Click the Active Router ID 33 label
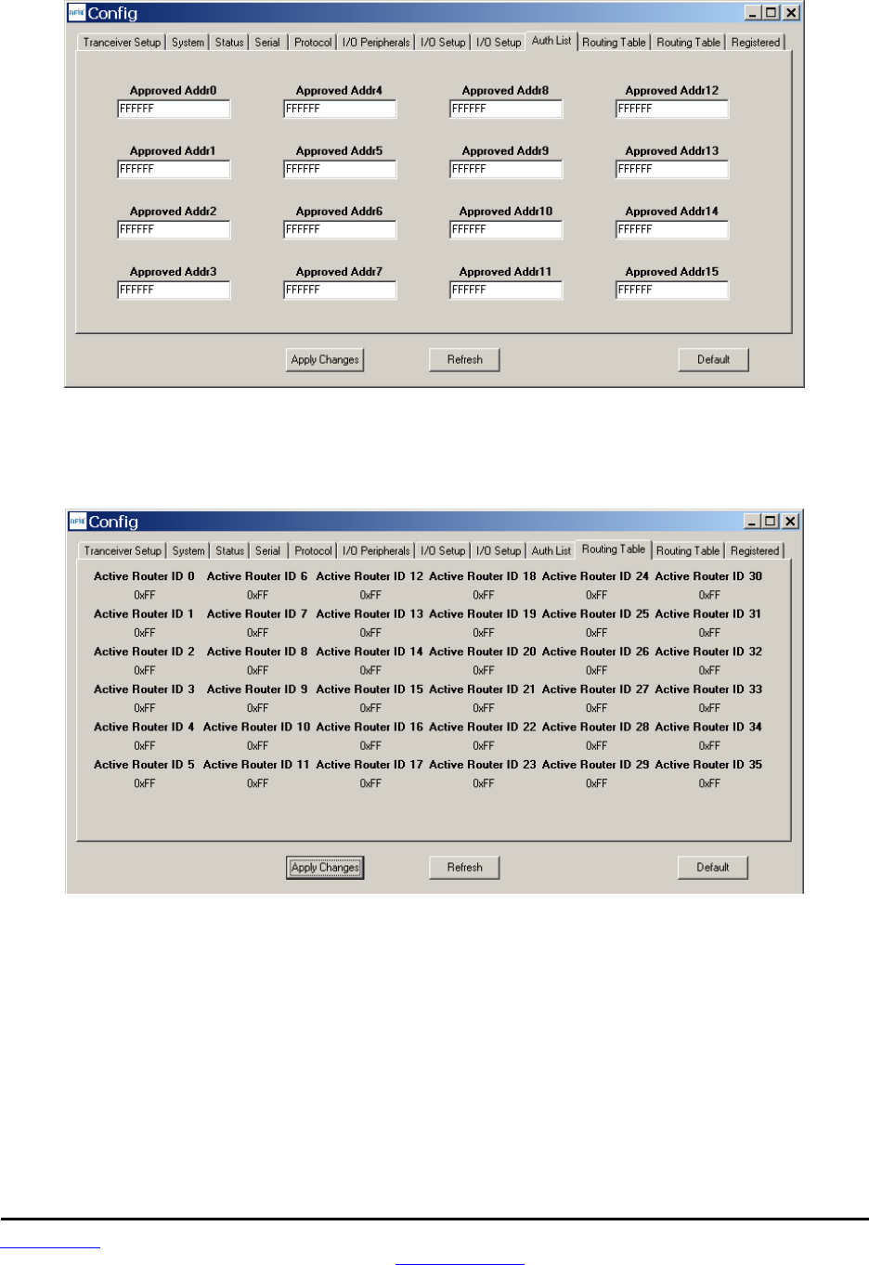Viewport: 869px width, 1265px height. coord(708,690)
